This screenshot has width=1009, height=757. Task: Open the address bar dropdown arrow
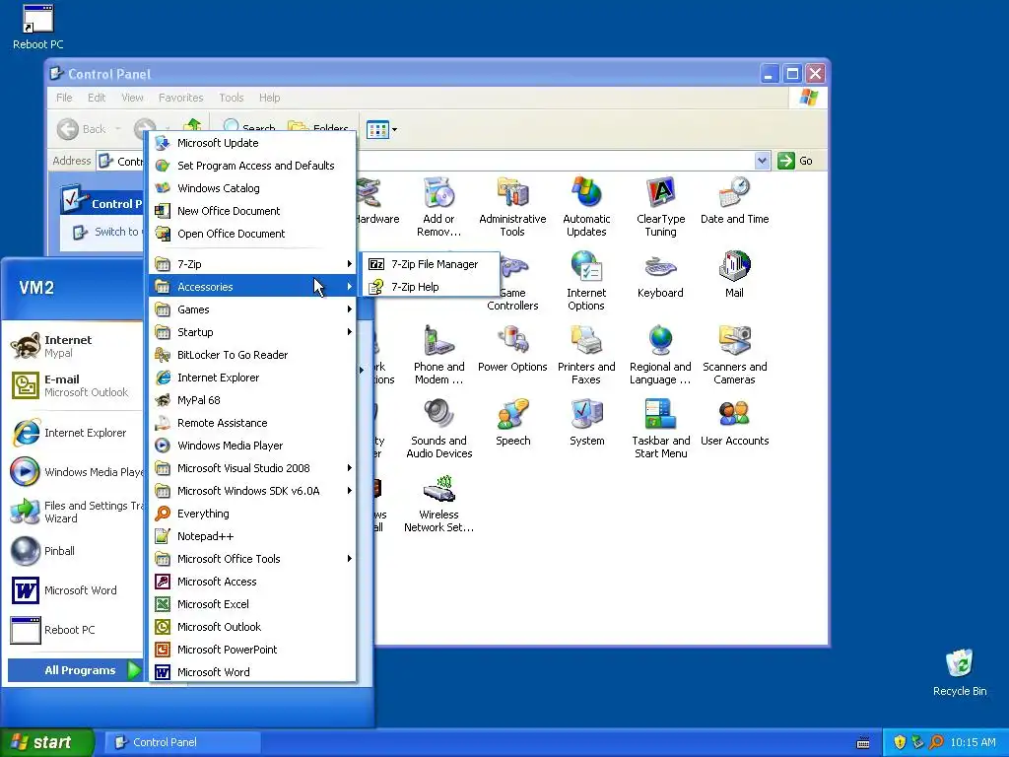click(x=762, y=161)
